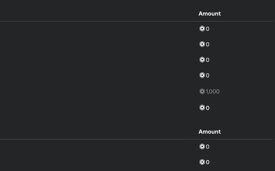Click the Robux icon in top table's second row
Image resolution: width=275 pixels, height=171 pixels.
click(202, 44)
